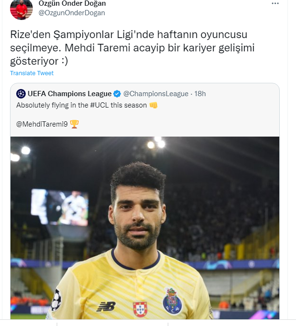Viewport: 296px width, 326px height.
Task: Click the New Balance logo on the jersey
Action: 105,306
